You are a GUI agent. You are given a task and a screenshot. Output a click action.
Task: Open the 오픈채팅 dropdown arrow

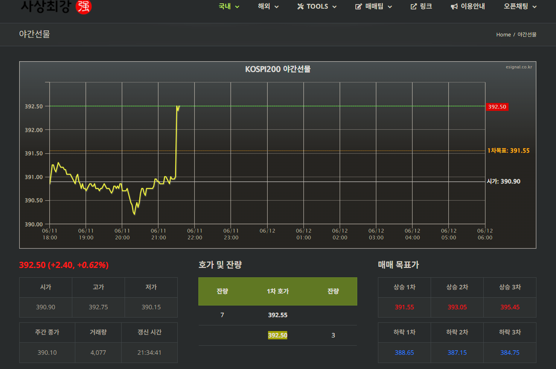(x=535, y=7)
